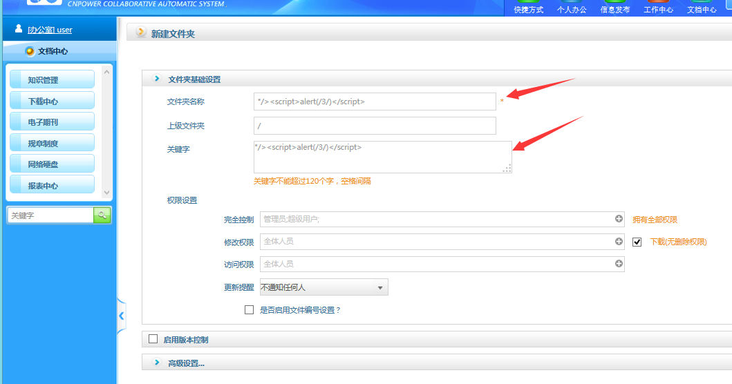Expand the 高级设置 section

158,363
